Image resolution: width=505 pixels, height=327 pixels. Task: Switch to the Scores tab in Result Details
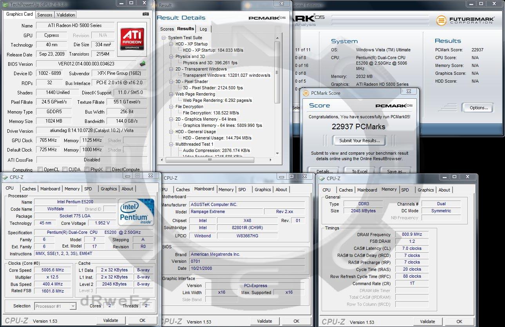click(x=167, y=29)
